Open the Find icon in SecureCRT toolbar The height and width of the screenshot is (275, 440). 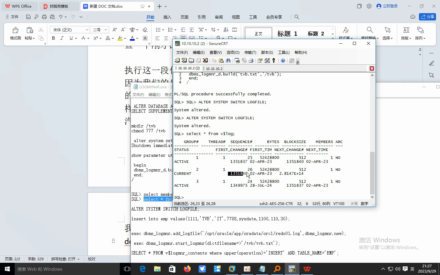click(x=228, y=61)
